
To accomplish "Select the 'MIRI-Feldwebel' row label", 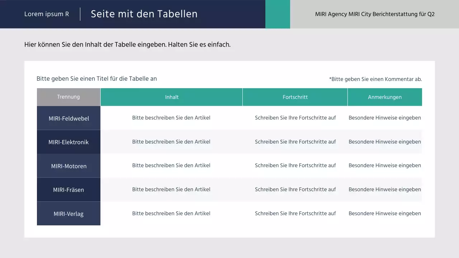I will click(68, 118).
